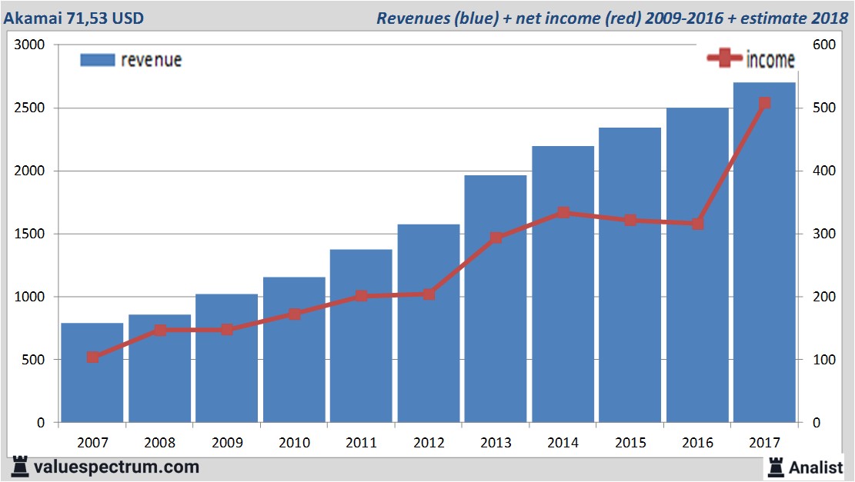
Task: Select the 2013 revenue bar
Action: click(496, 298)
